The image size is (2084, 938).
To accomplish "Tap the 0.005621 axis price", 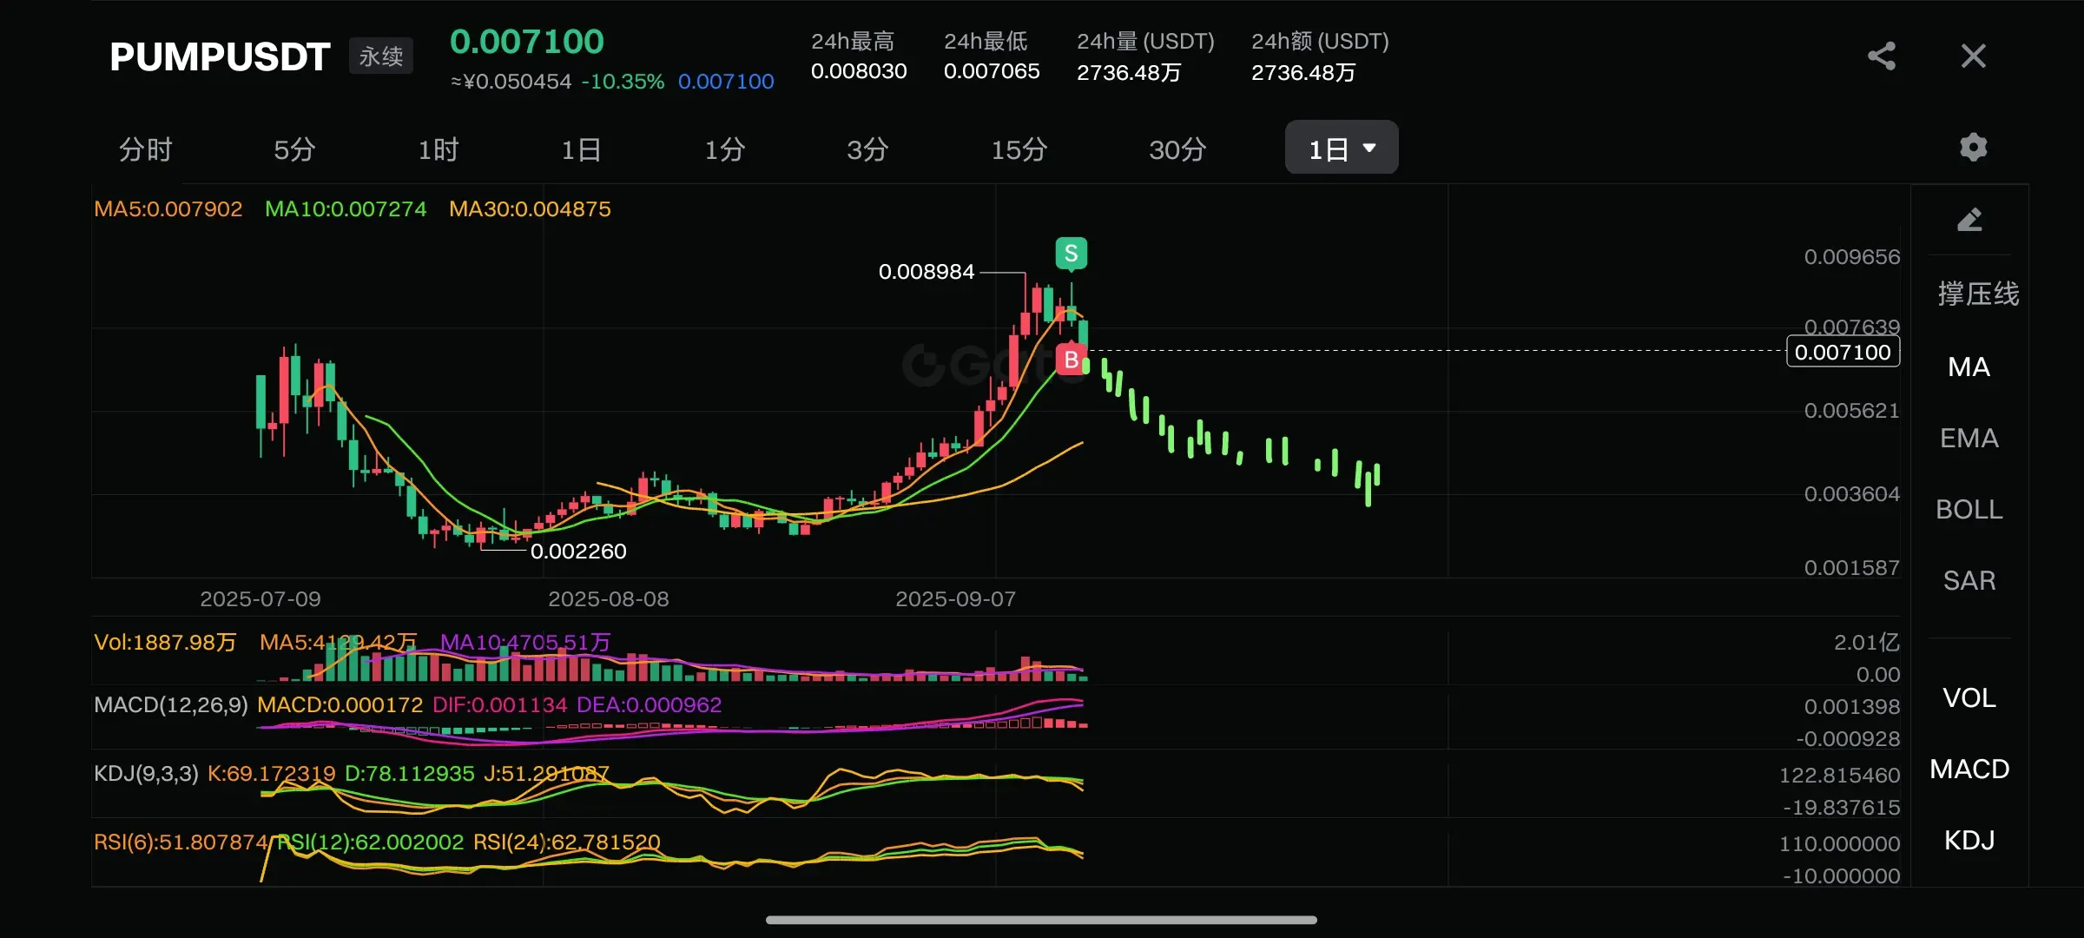I will click(1852, 411).
